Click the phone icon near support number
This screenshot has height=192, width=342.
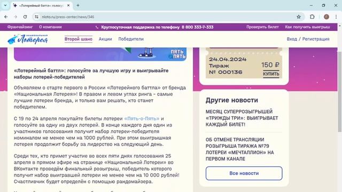97,27
